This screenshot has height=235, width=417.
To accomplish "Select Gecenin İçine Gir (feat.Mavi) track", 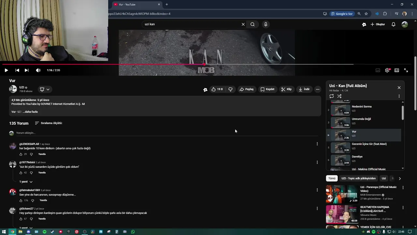I will coord(364,147).
